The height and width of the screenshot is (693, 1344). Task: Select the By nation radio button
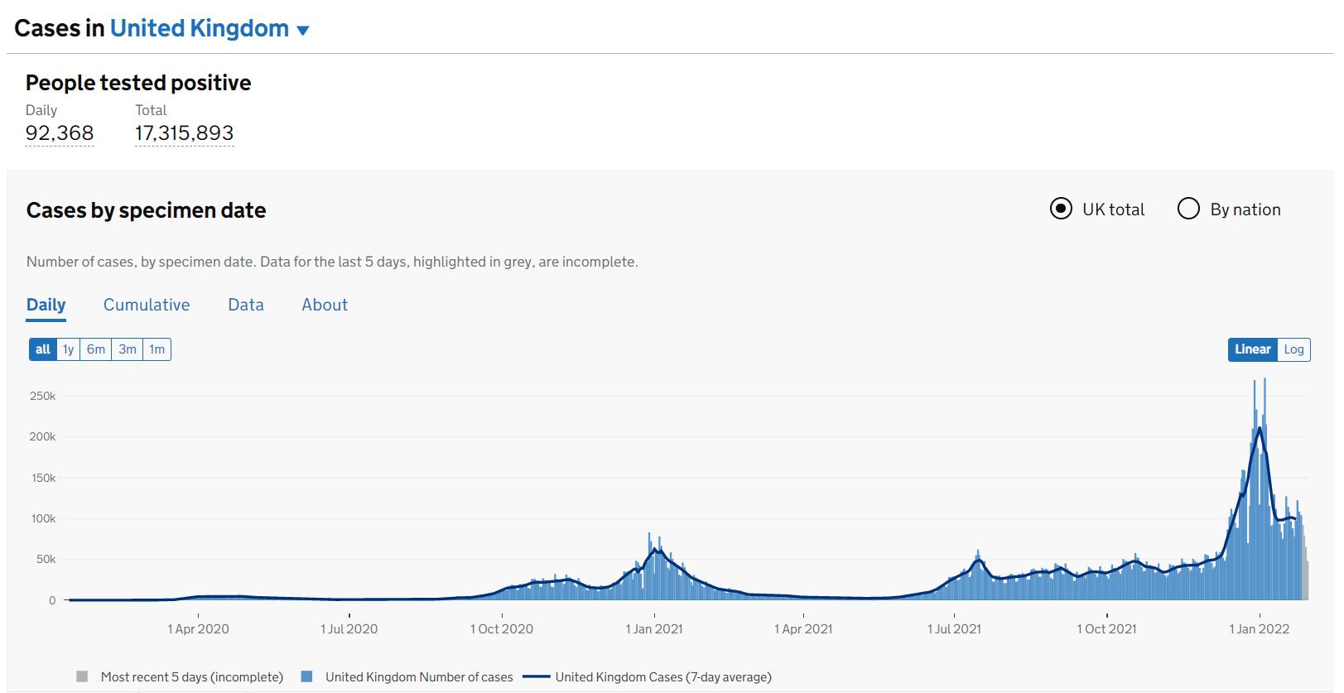pos(1188,209)
